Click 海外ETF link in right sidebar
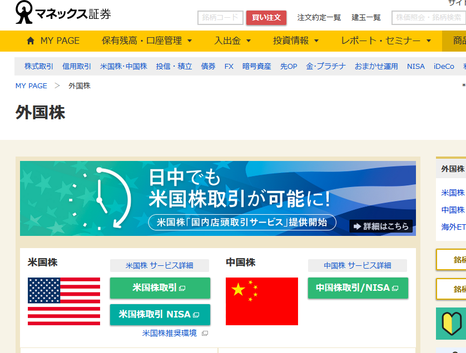 [453, 227]
